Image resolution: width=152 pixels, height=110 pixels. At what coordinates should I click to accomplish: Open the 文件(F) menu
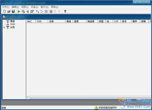(x=6, y=7)
